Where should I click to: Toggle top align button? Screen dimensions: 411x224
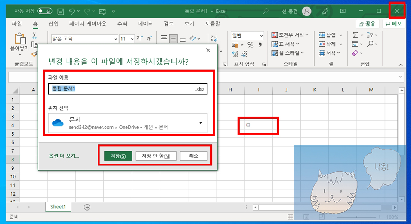164,38
